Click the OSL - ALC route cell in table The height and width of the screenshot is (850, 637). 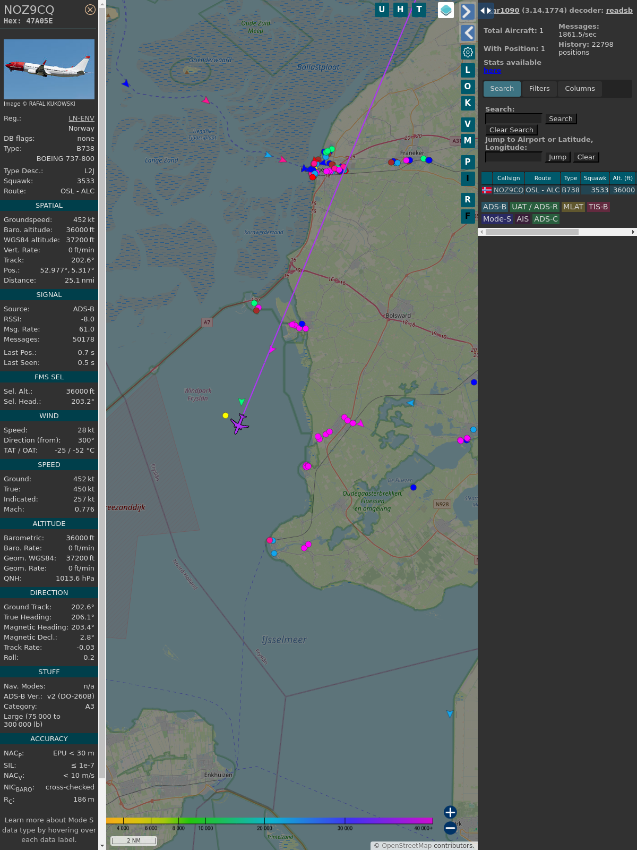click(543, 190)
